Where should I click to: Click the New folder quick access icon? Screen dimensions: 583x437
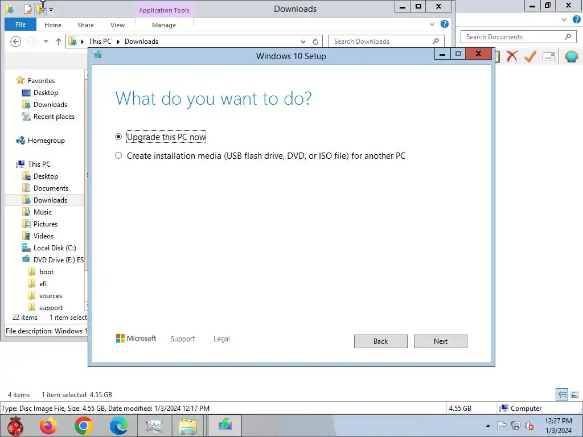[40, 9]
